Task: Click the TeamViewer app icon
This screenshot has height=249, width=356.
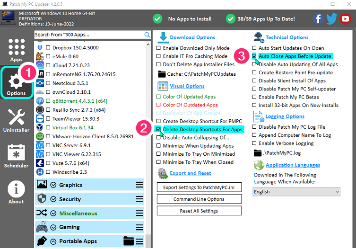Action: click(x=40, y=118)
